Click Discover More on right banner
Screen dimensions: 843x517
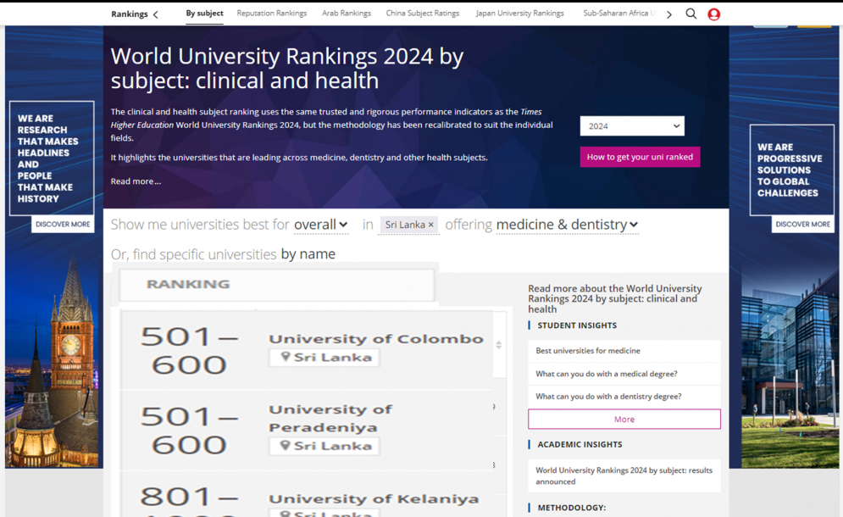pyautogui.click(x=802, y=225)
